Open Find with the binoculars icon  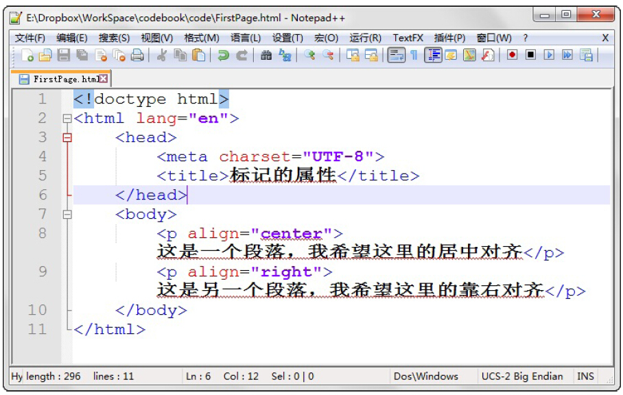[266, 55]
